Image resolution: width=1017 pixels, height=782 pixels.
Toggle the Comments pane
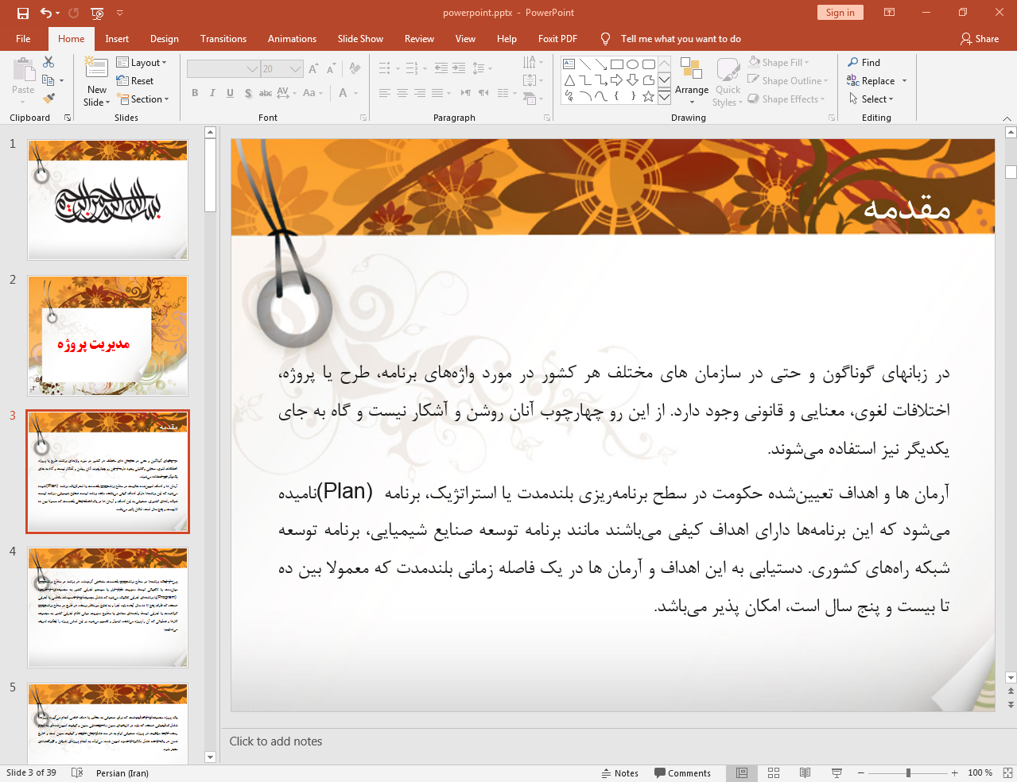tap(682, 772)
